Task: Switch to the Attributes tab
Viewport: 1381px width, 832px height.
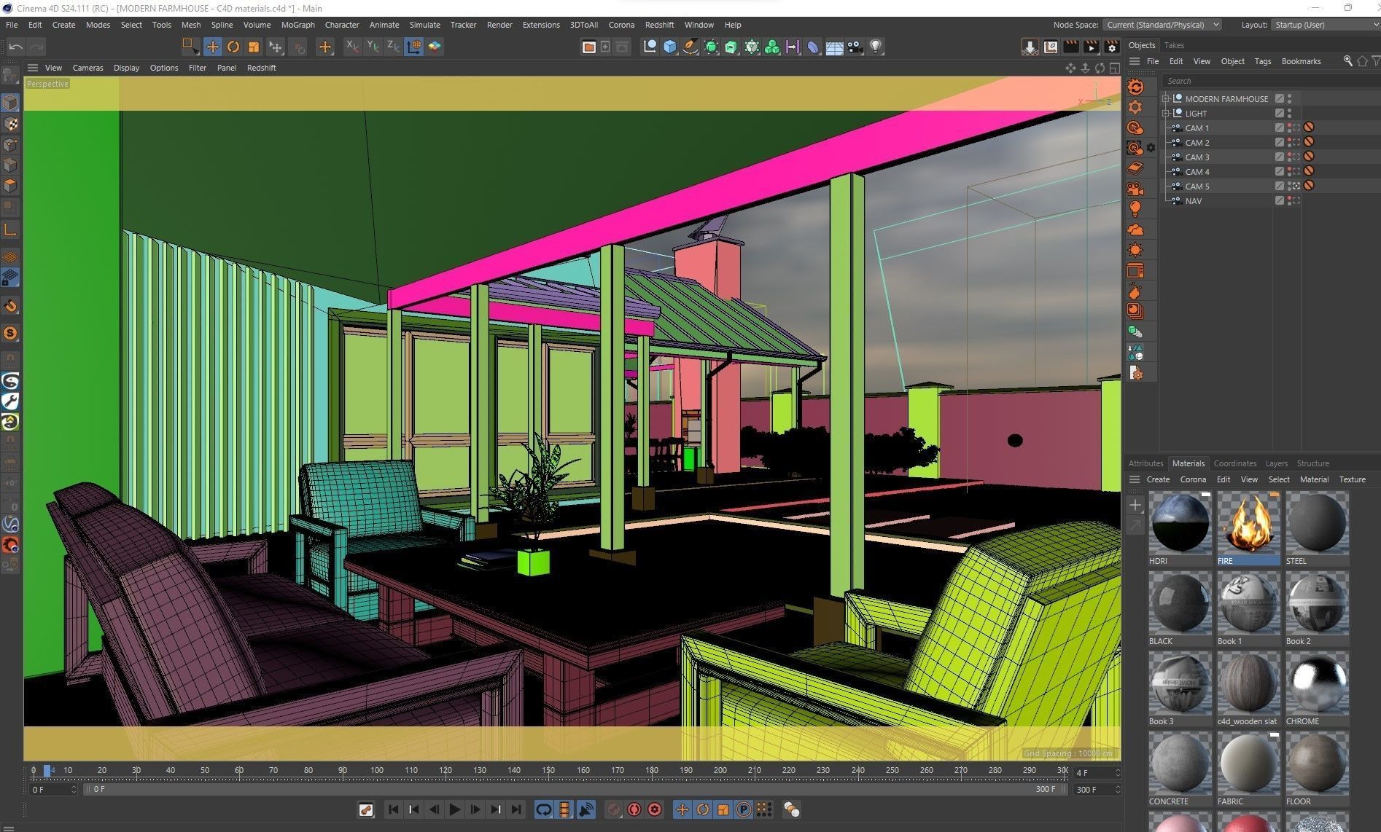Action: (x=1145, y=463)
